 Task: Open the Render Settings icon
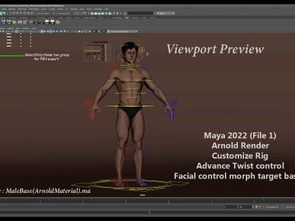coord(103,14)
